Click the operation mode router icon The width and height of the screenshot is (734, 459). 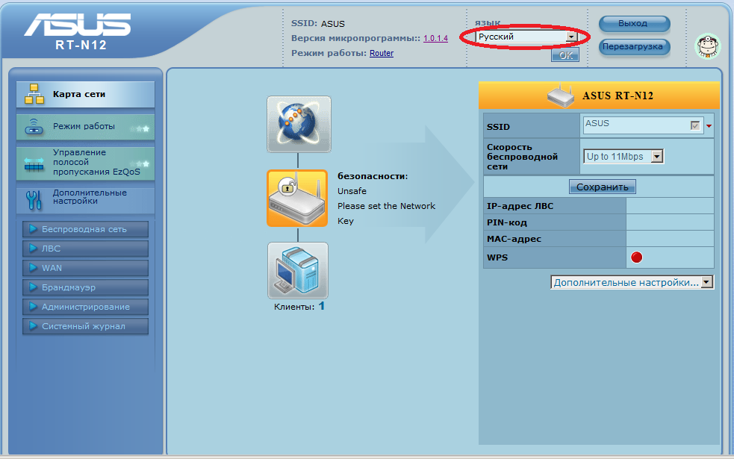34,127
